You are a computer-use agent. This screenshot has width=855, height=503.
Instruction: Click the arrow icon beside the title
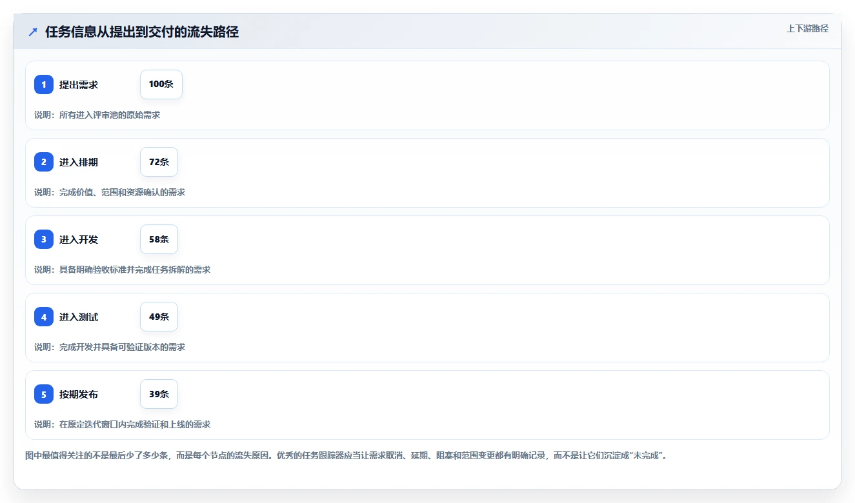coord(33,32)
